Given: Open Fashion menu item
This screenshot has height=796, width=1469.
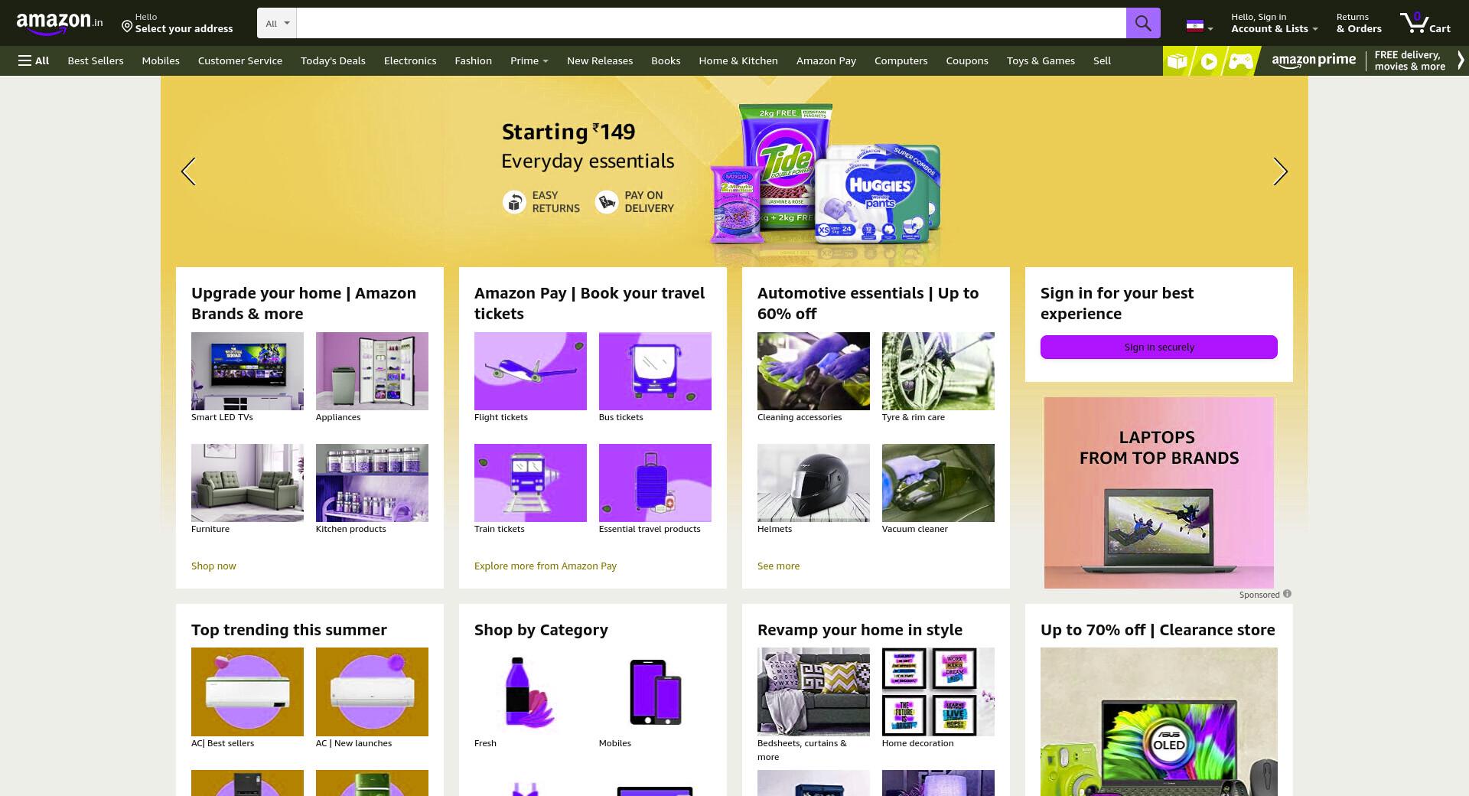Looking at the screenshot, I should click(473, 60).
